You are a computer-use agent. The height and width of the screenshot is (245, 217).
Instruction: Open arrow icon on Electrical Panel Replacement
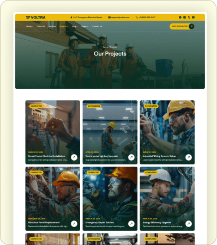74,224
